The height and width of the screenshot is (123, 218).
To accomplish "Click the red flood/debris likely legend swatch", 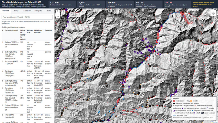I will tap(174, 101).
